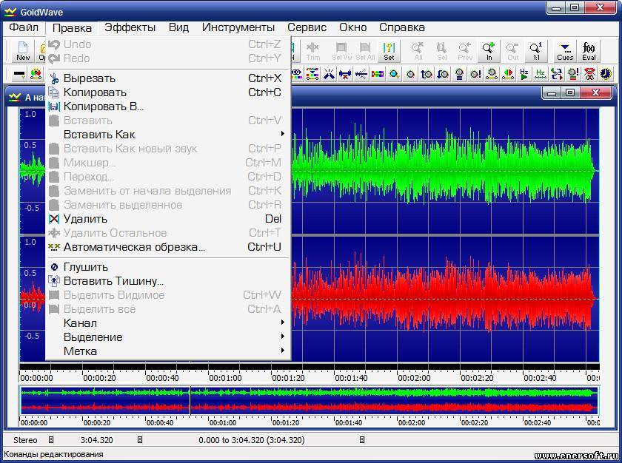
Task: Open the Time Warp clock effect icon
Action: click(x=606, y=74)
